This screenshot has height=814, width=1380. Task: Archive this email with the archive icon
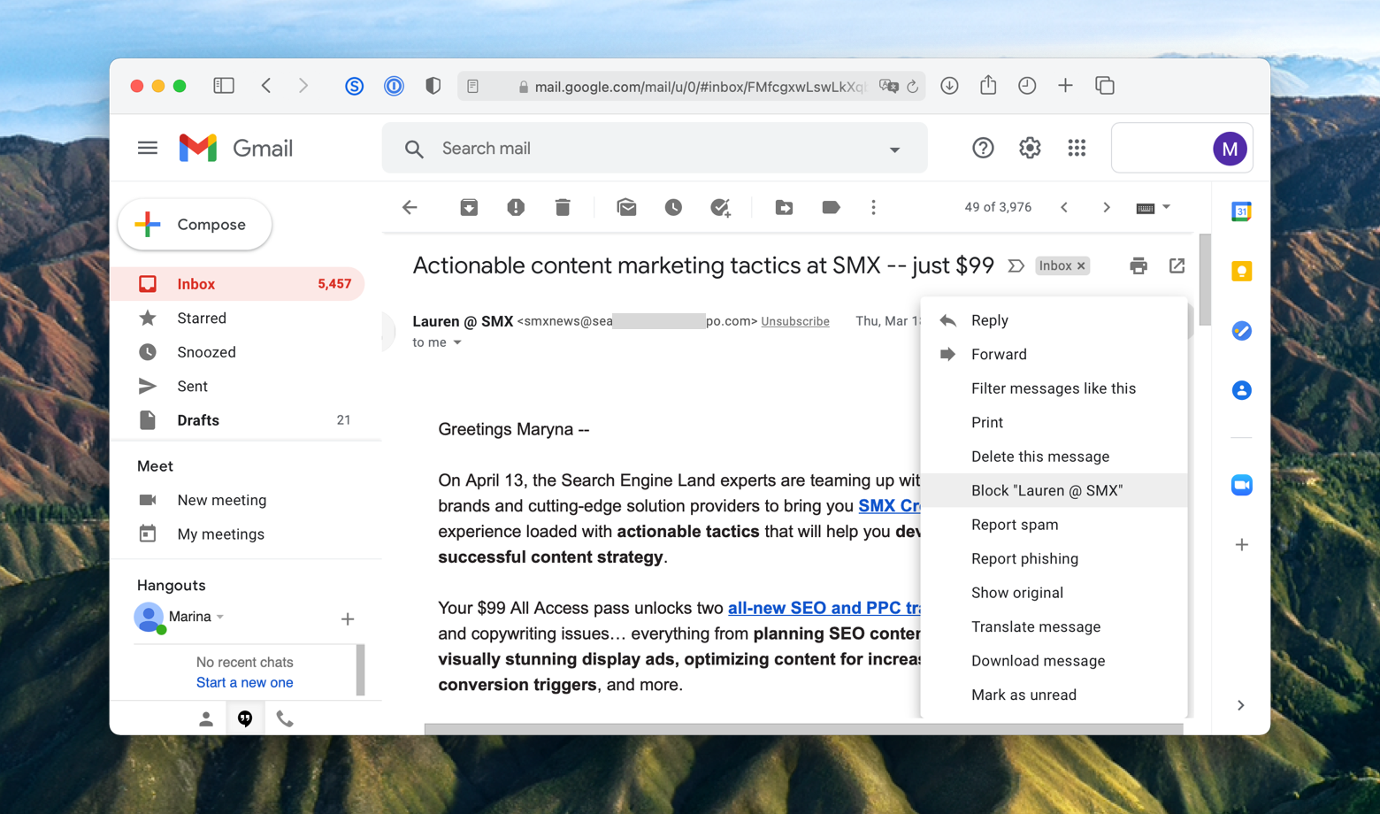pos(469,207)
